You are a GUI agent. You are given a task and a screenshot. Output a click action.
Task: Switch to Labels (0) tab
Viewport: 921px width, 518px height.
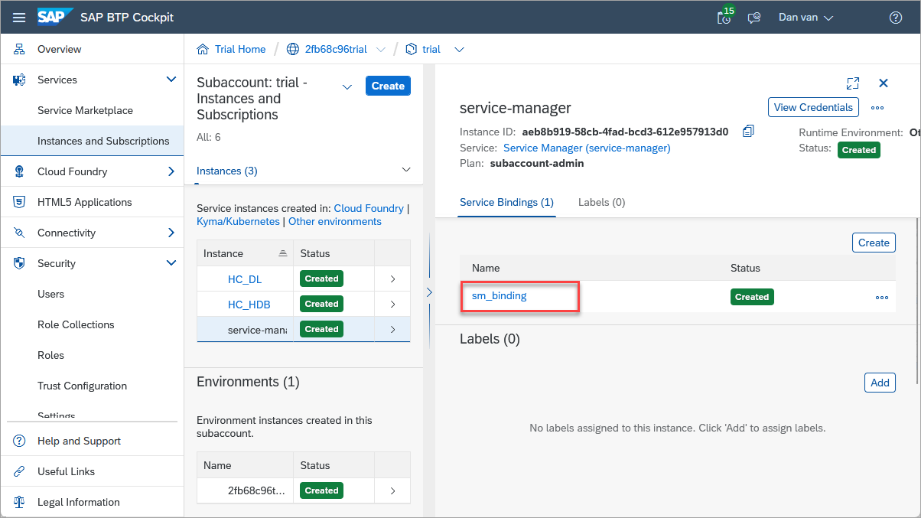(602, 202)
